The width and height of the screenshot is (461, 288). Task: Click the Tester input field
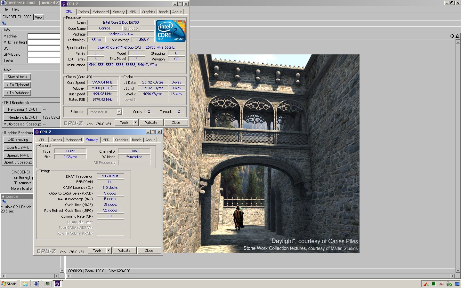(44, 60)
